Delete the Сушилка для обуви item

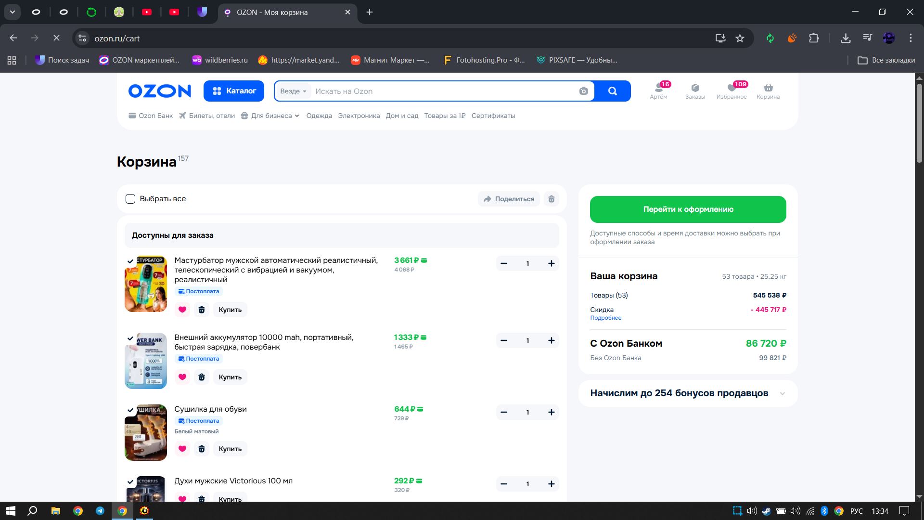coord(202,449)
